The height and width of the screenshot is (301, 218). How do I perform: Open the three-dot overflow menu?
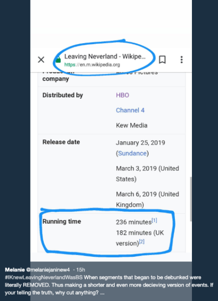coord(181,60)
